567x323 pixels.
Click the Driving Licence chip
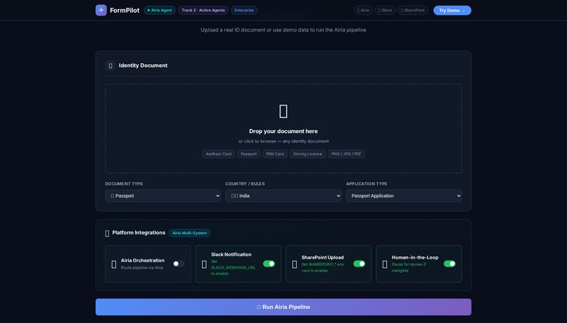tap(307, 153)
